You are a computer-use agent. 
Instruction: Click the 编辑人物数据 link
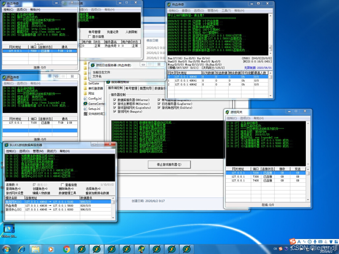(x=41, y=193)
